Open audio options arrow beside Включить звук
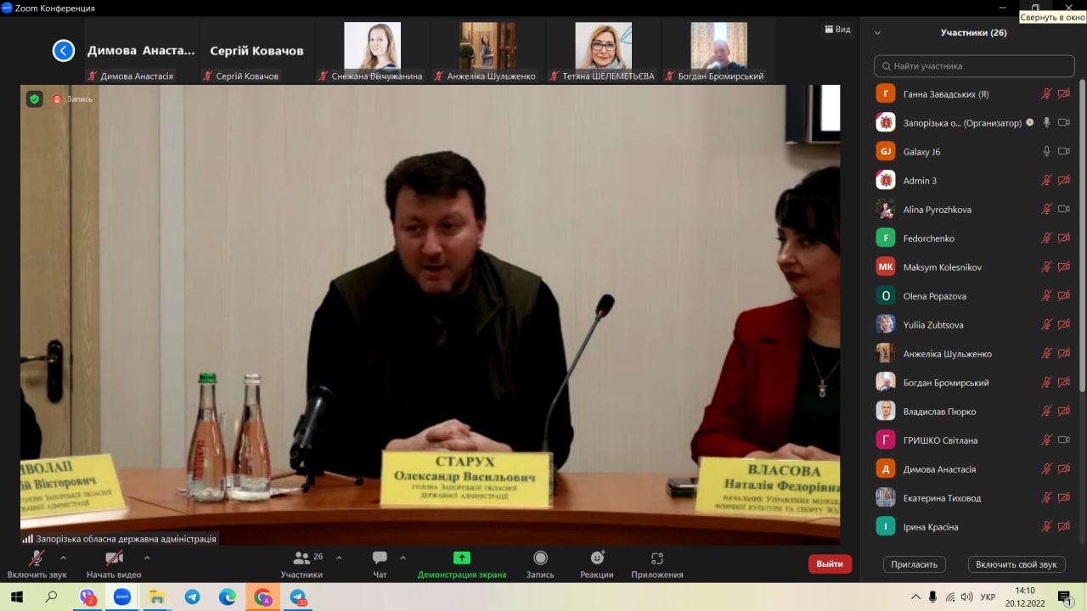The height and width of the screenshot is (611, 1087). point(63,558)
